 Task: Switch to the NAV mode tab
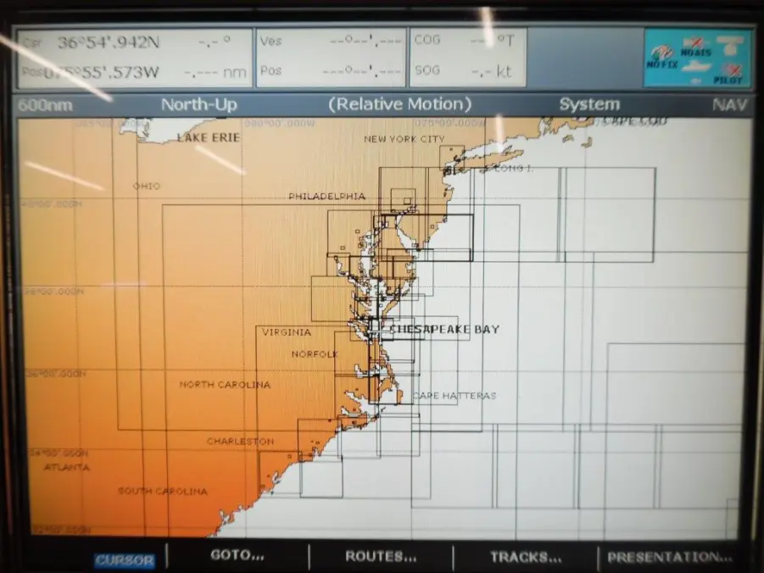(x=729, y=104)
